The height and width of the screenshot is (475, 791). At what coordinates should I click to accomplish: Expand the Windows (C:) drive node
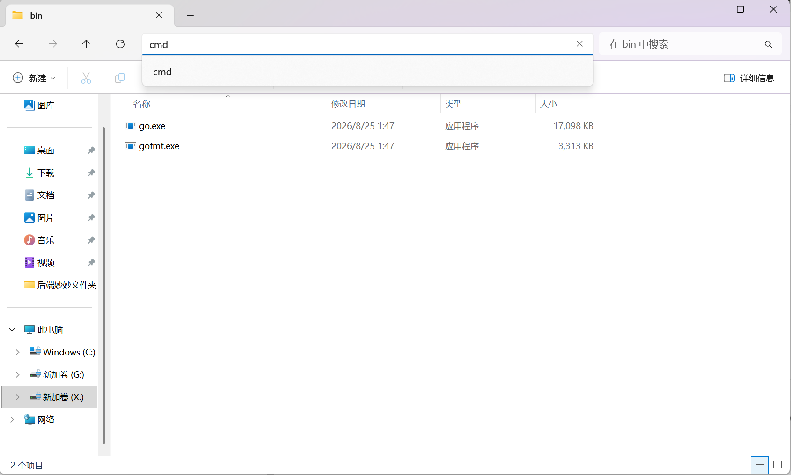click(17, 352)
